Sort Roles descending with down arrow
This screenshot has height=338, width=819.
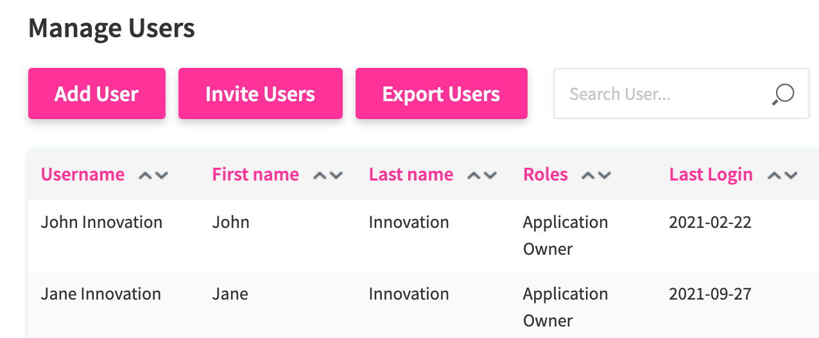click(604, 175)
